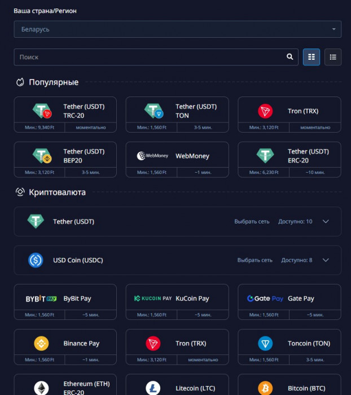Choose Tether (USDT) BEP20 payment card

[65, 160]
